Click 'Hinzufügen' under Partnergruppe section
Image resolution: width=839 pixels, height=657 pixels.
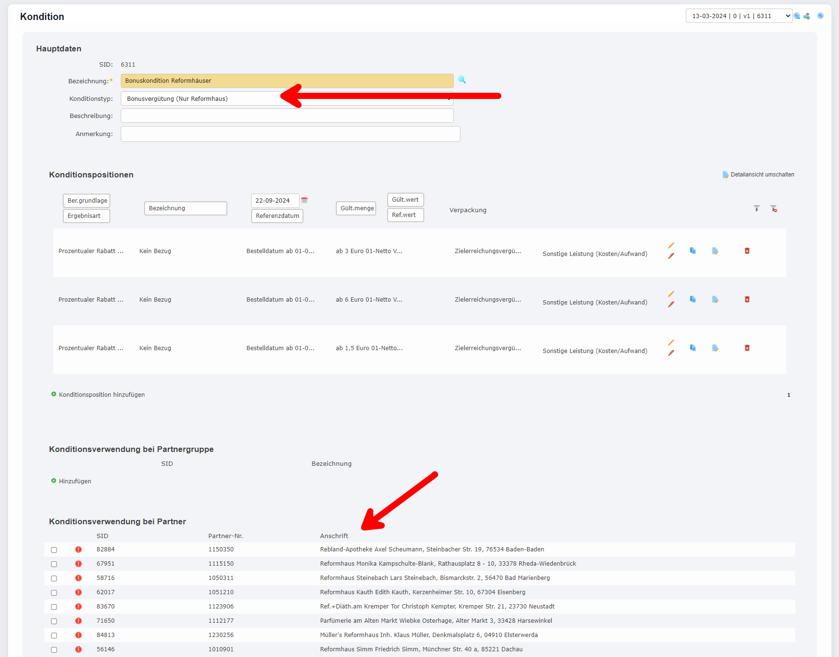pyautogui.click(x=75, y=481)
